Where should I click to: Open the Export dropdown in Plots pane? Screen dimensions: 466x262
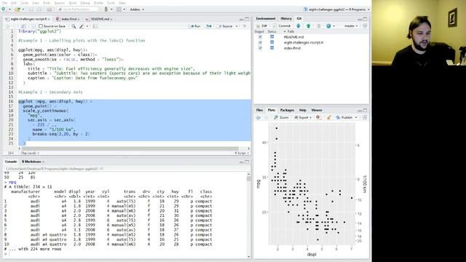tap(303, 118)
